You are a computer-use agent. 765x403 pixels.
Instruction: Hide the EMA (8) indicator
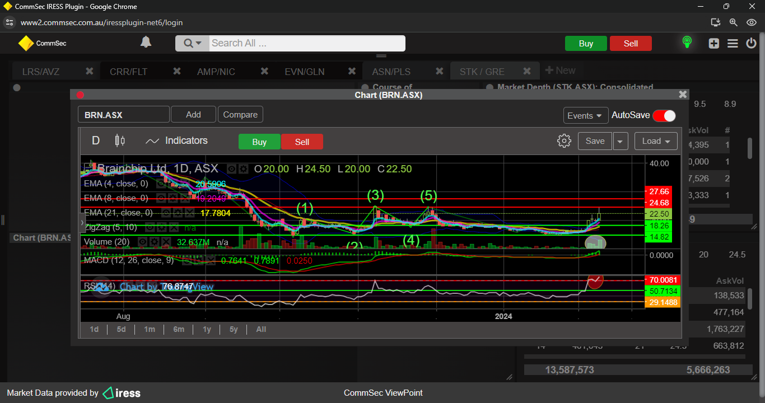coord(161,198)
